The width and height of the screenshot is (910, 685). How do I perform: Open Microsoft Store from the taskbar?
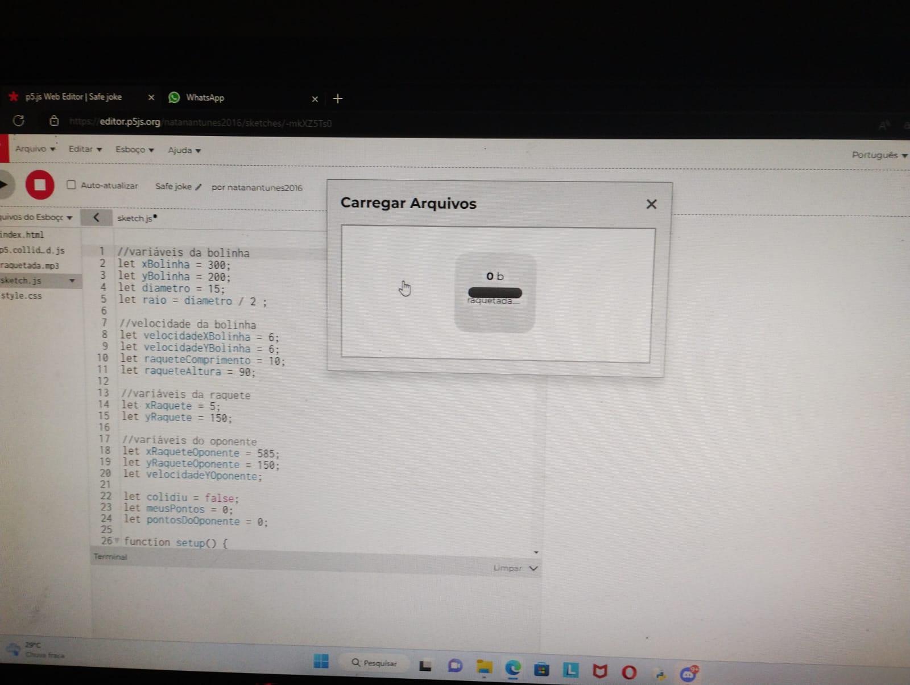541,669
